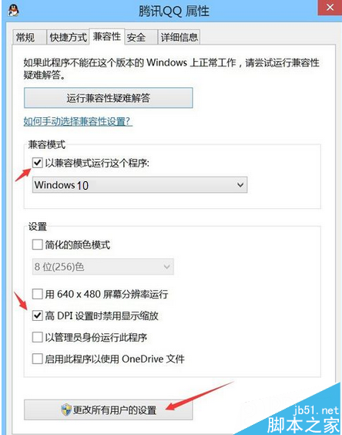Open 如何手动选择兼容性设置 help link
Viewport: 342px width, 435px height.
tap(78, 122)
